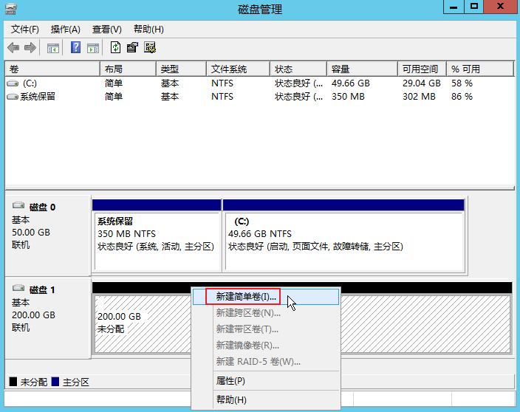Click the disk settings toolbar icon

[x=150, y=48]
